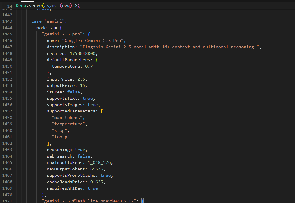Click the opening brace after defaultParameters

click(x=97, y=60)
